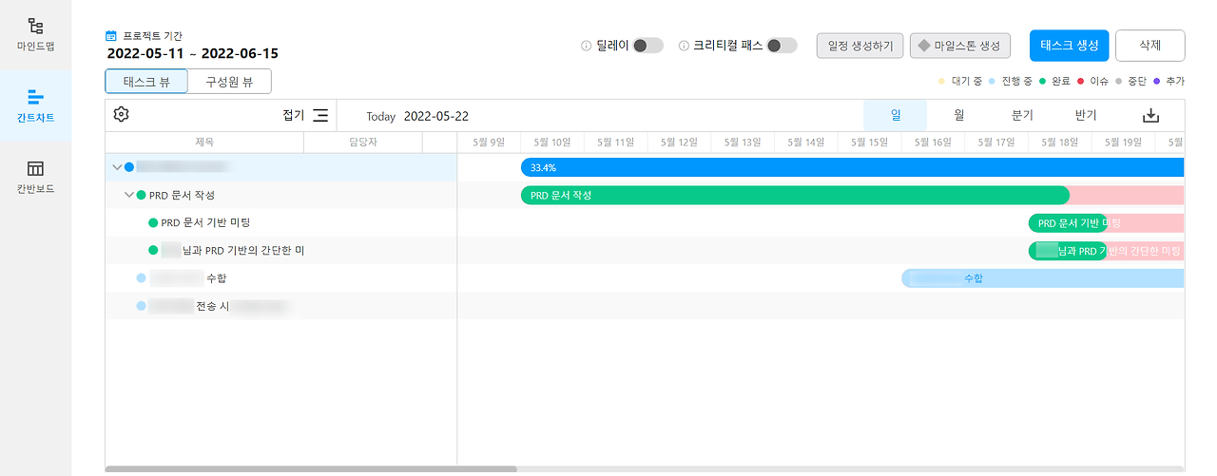Click the 진행 중 legend dot

click(x=992, y=82)
